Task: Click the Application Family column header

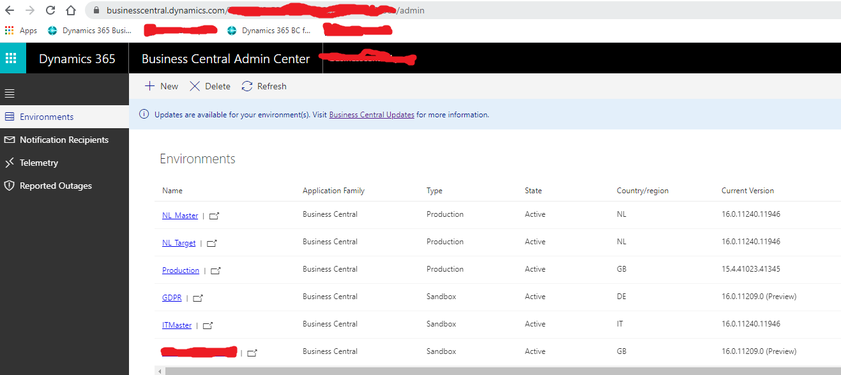Action: coord(333,191)
